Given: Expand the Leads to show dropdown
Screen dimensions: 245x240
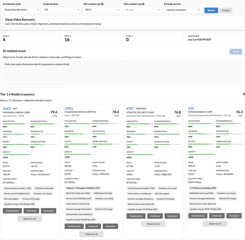Looking at the screenshot, I should pos(62,10).
